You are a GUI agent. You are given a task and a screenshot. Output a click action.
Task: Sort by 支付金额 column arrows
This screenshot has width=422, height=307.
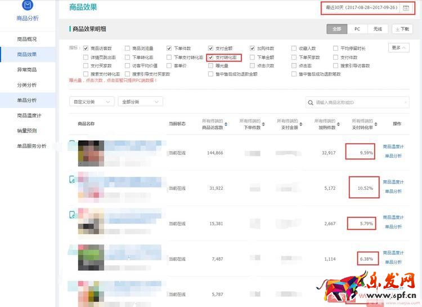click(300, 124)
